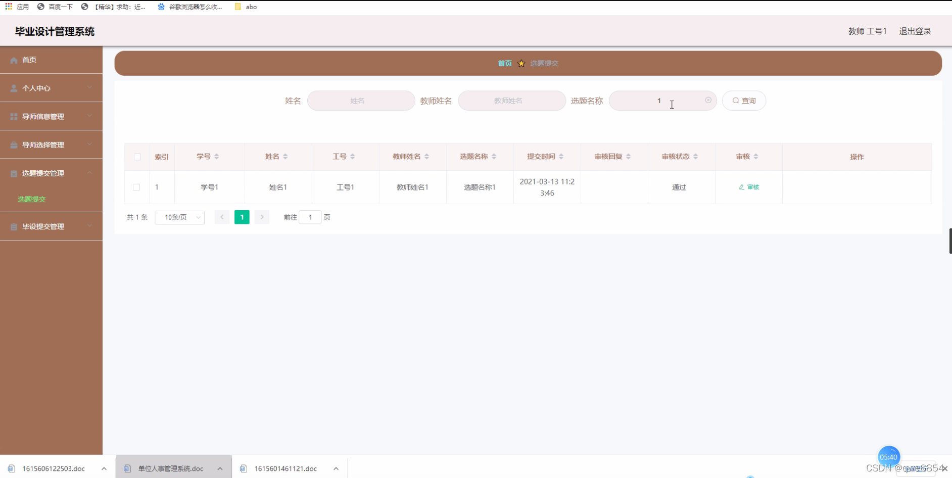
Task: Check the checkbox for the 学号1 row
Action: pyautogui.click(x=137, y=187)
